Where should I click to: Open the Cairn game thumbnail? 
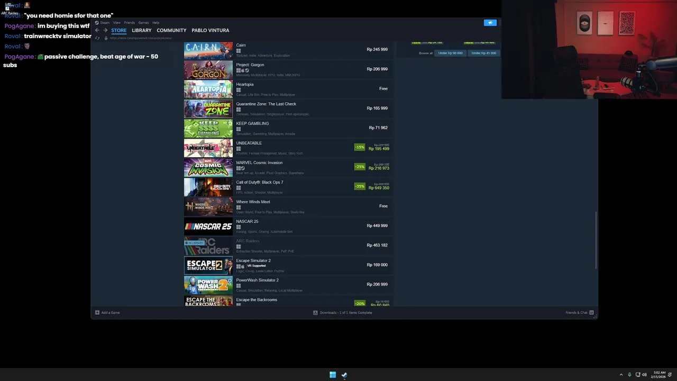(x=208, y=50)
